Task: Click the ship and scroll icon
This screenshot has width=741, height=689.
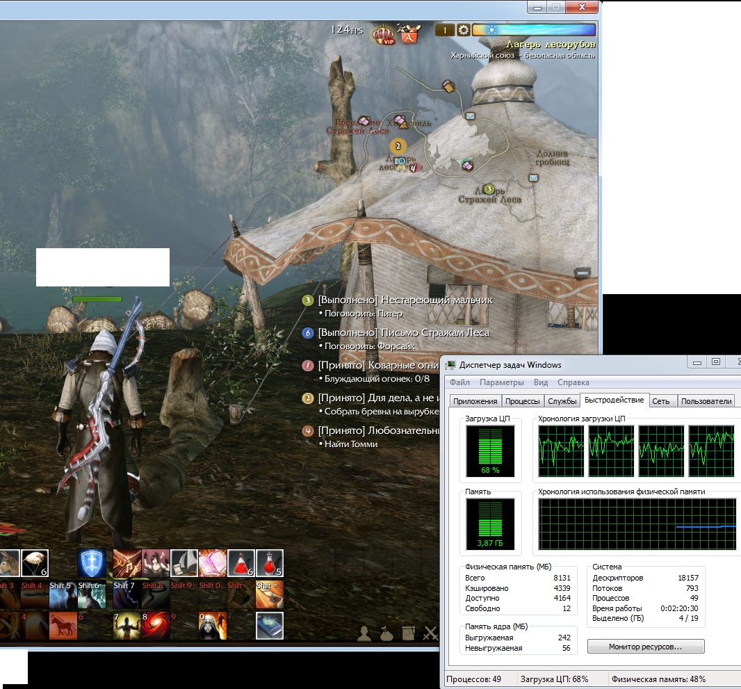Action: 184,563
